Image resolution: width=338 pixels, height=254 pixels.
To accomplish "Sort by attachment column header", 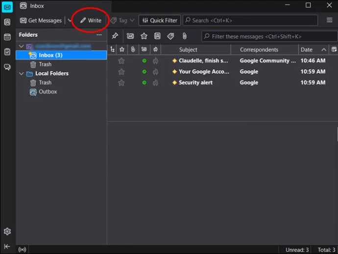I will (133, 50).
